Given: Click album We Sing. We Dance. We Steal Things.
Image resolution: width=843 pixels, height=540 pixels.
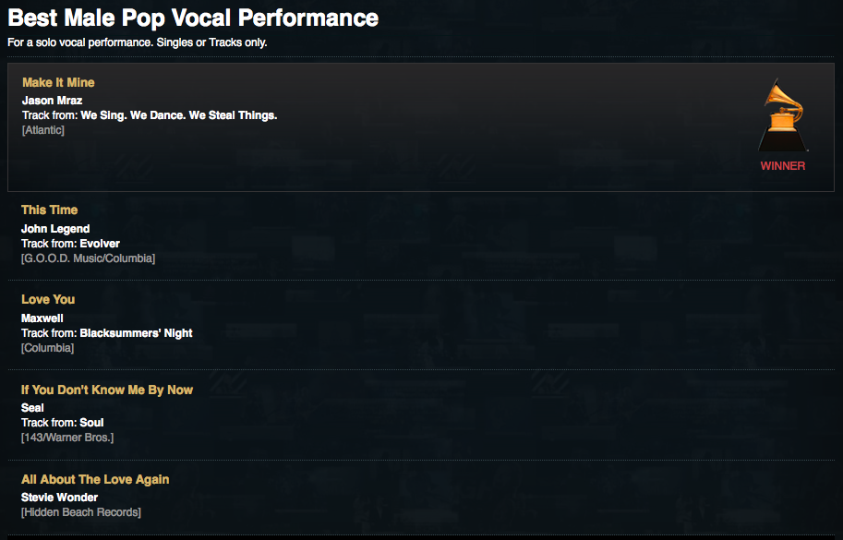Looking at the screenshot, I should (179, 115).
